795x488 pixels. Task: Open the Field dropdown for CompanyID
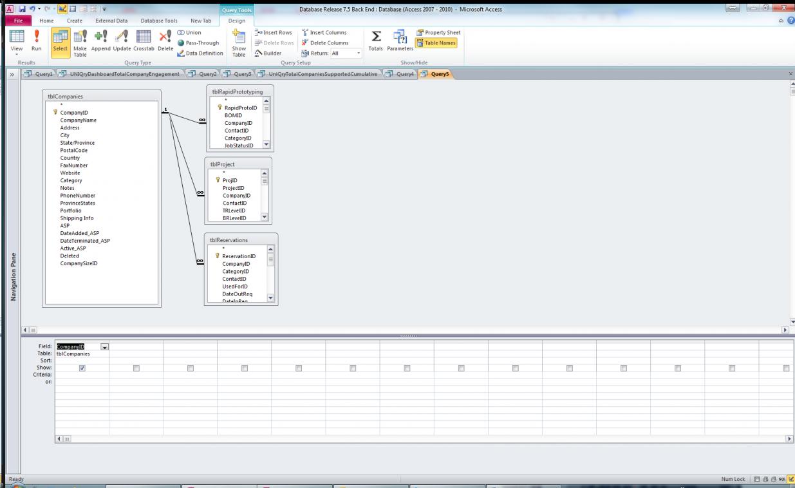(x=104, y=346)
